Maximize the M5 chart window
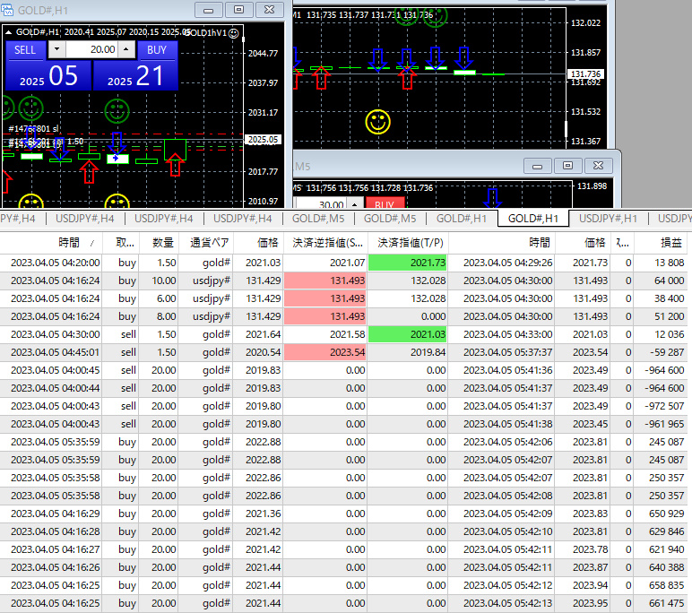This screenshot has height=613, width=692. pos(567,166)
